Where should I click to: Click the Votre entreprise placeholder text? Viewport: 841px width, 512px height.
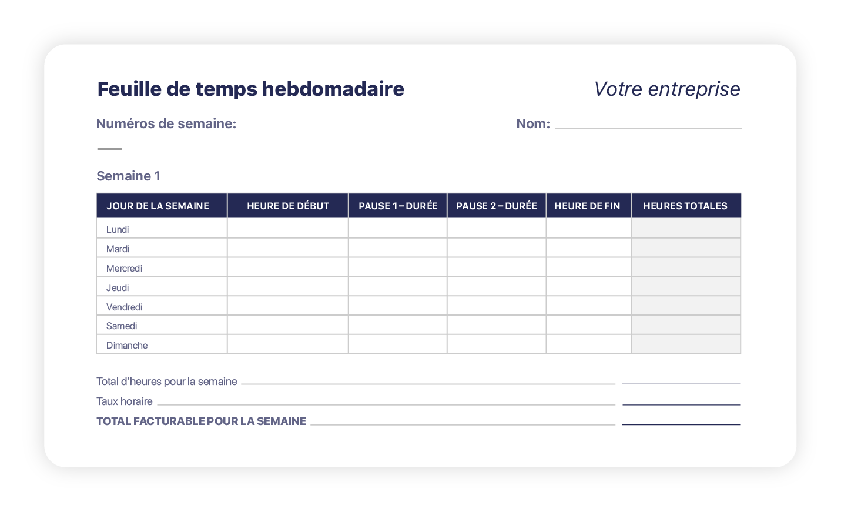666,89
